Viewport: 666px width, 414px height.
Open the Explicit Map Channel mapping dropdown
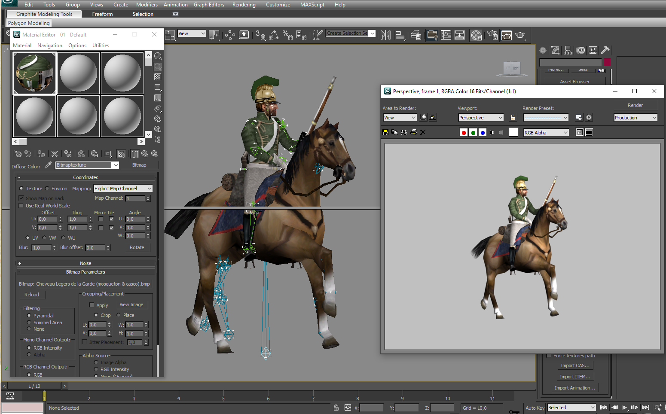(x=123, y=189)
